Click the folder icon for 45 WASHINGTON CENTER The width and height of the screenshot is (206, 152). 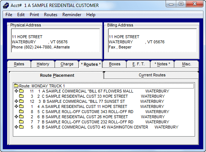pyautogui.click(x=21, y=127)
